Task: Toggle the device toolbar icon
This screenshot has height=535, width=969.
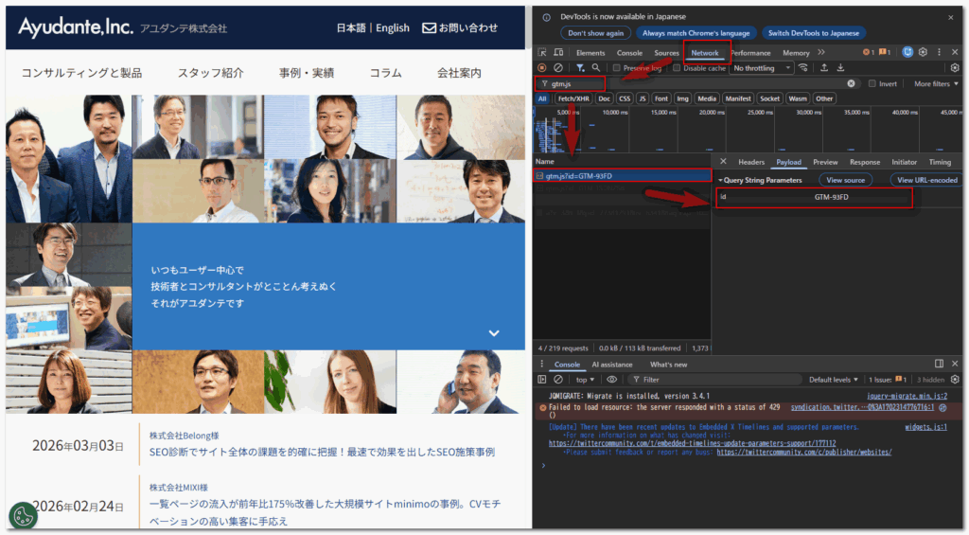Action: point(557,53)
